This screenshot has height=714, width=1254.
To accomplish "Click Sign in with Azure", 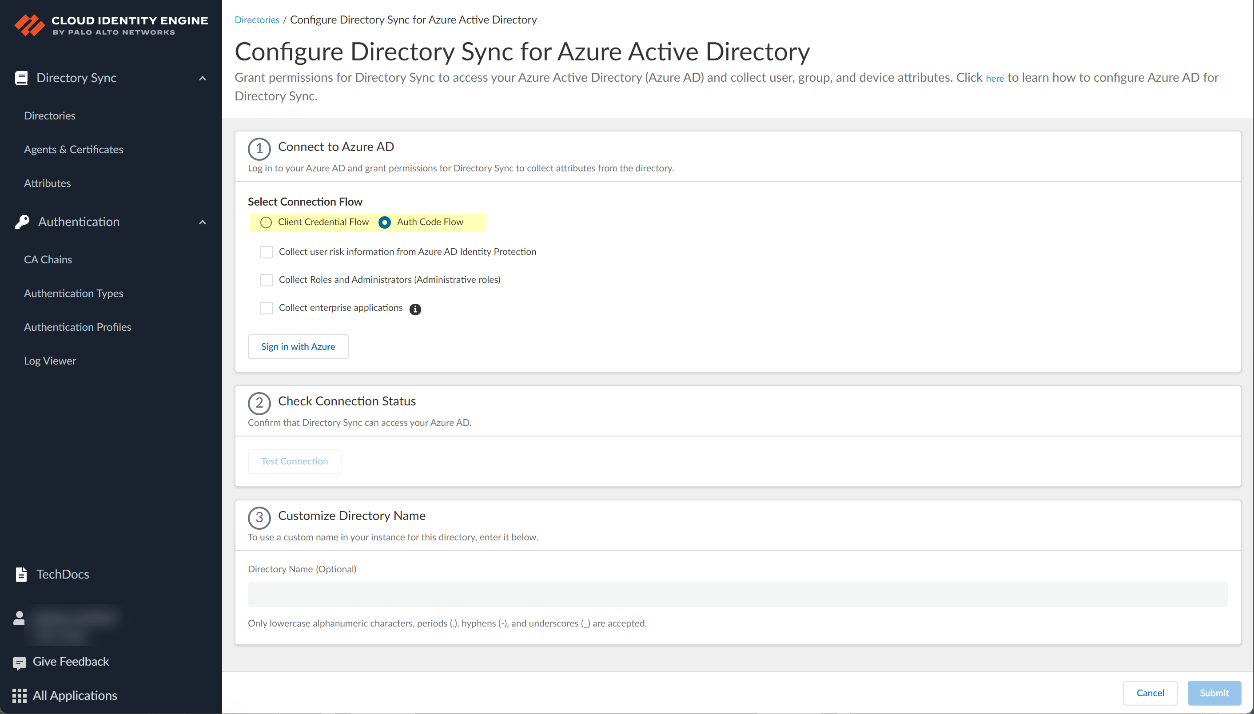I will coord(298,347).
